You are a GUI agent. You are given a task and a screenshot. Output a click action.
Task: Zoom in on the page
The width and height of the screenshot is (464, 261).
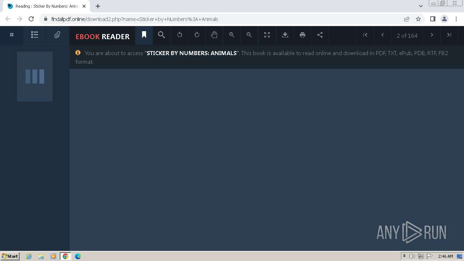[232, 35]
